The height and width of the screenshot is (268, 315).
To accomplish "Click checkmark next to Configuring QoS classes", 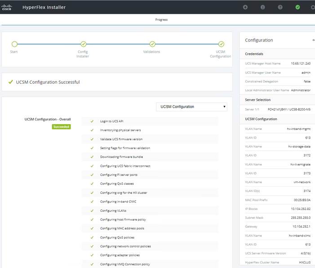I will (92, 183).
